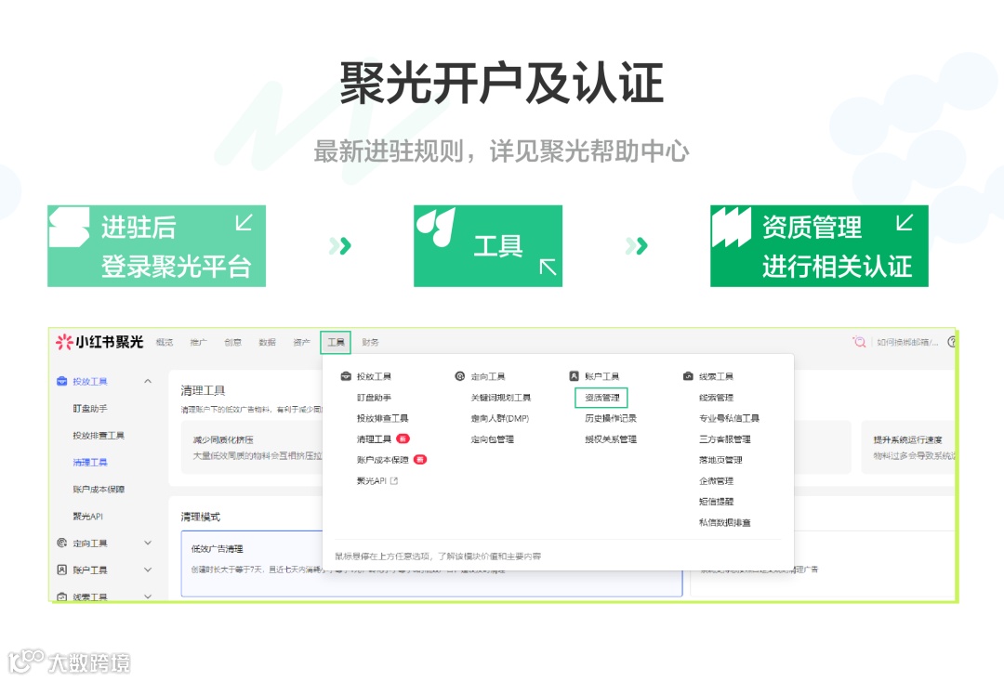Open 资质管理 under 账户工具
1004x681 pixels.
601,398
